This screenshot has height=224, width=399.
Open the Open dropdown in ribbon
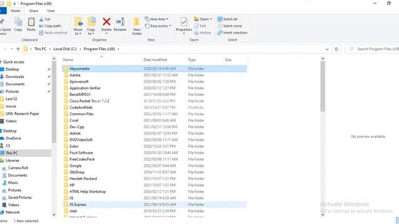pyautogui.click(x=203, y=19)
